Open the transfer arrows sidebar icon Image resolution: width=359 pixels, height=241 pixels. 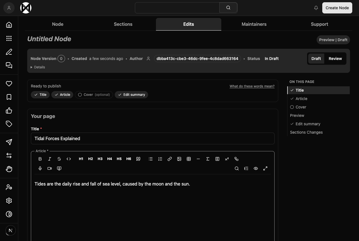coord(9,156)
